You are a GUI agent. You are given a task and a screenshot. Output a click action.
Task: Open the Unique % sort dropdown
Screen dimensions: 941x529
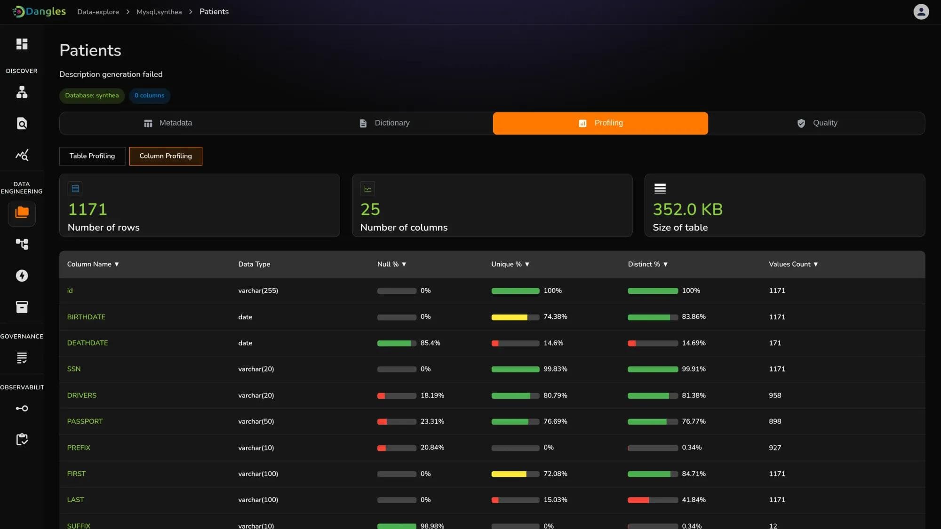(526, 264)
